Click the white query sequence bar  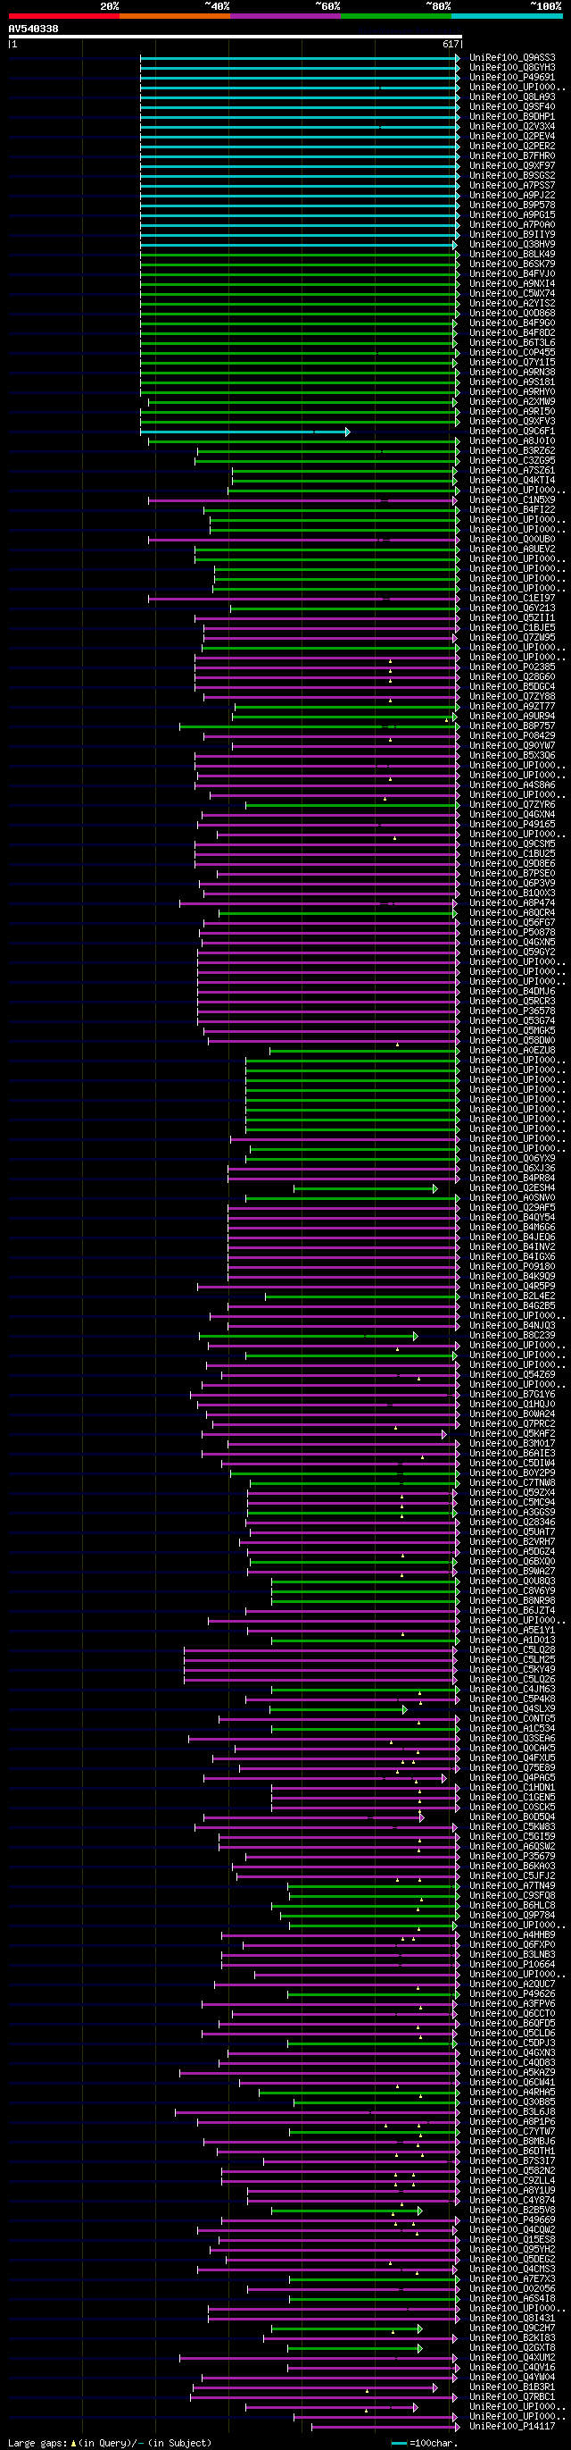pyautogui.click(x=236, y=36)
